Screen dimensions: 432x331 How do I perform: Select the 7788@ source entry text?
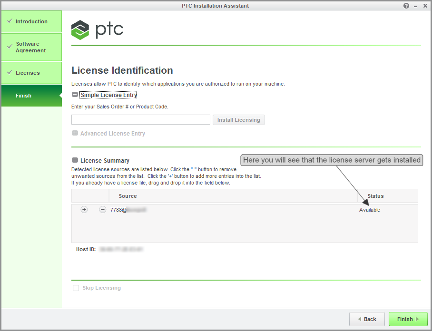(128, 210)
